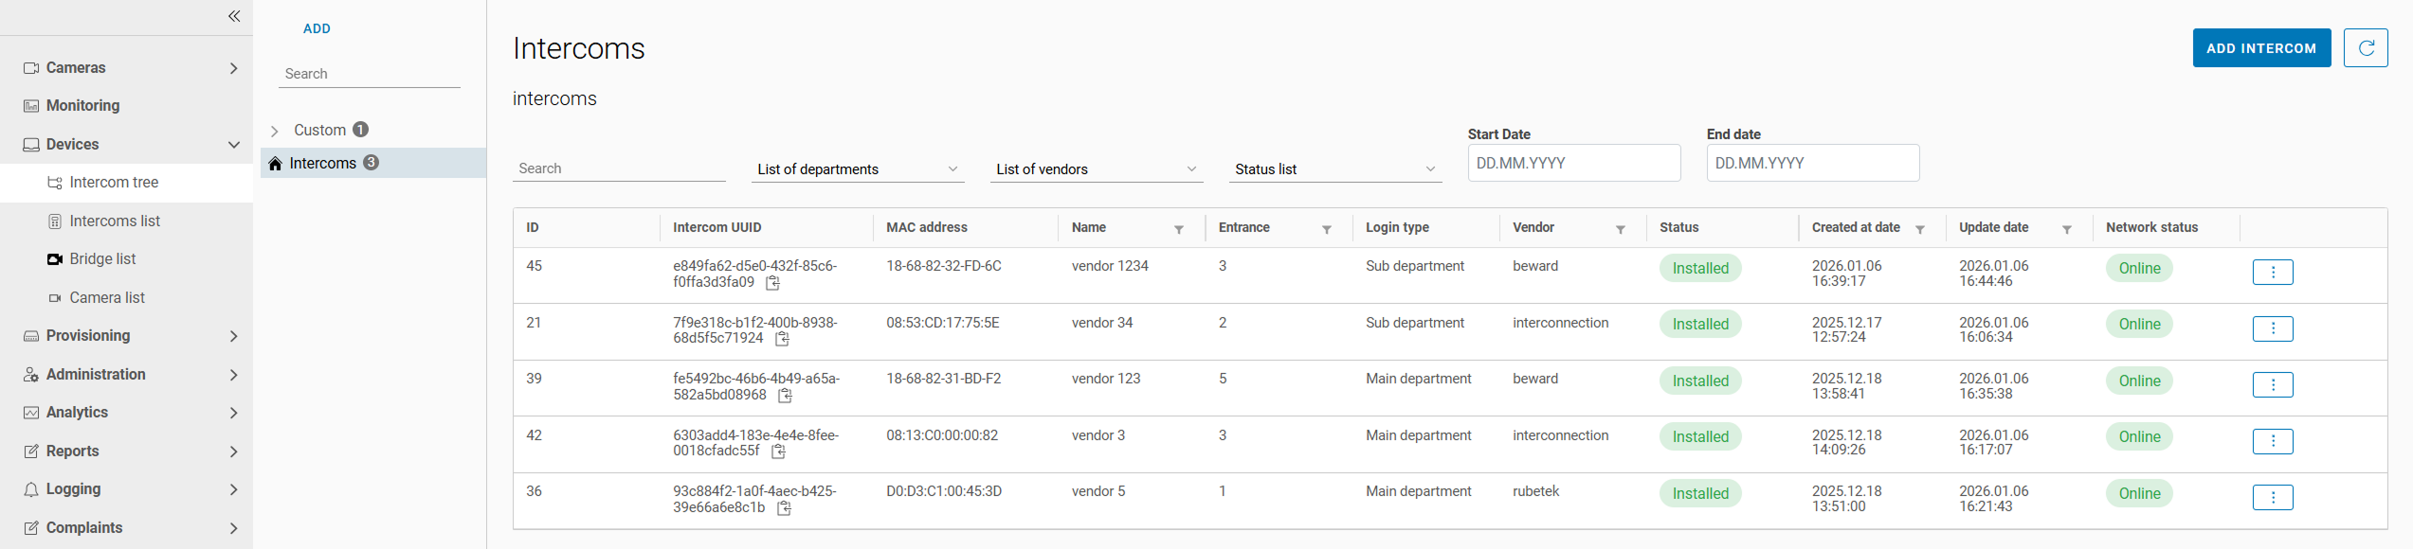Click the Name column filter icon
Viewport: 2413px width, 549px height.
1179,229
